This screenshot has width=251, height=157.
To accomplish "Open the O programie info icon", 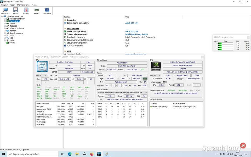I will pos(47,11).
